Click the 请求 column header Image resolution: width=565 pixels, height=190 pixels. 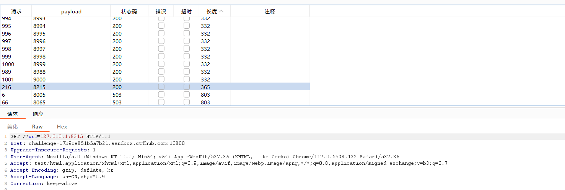pos(16,11)
